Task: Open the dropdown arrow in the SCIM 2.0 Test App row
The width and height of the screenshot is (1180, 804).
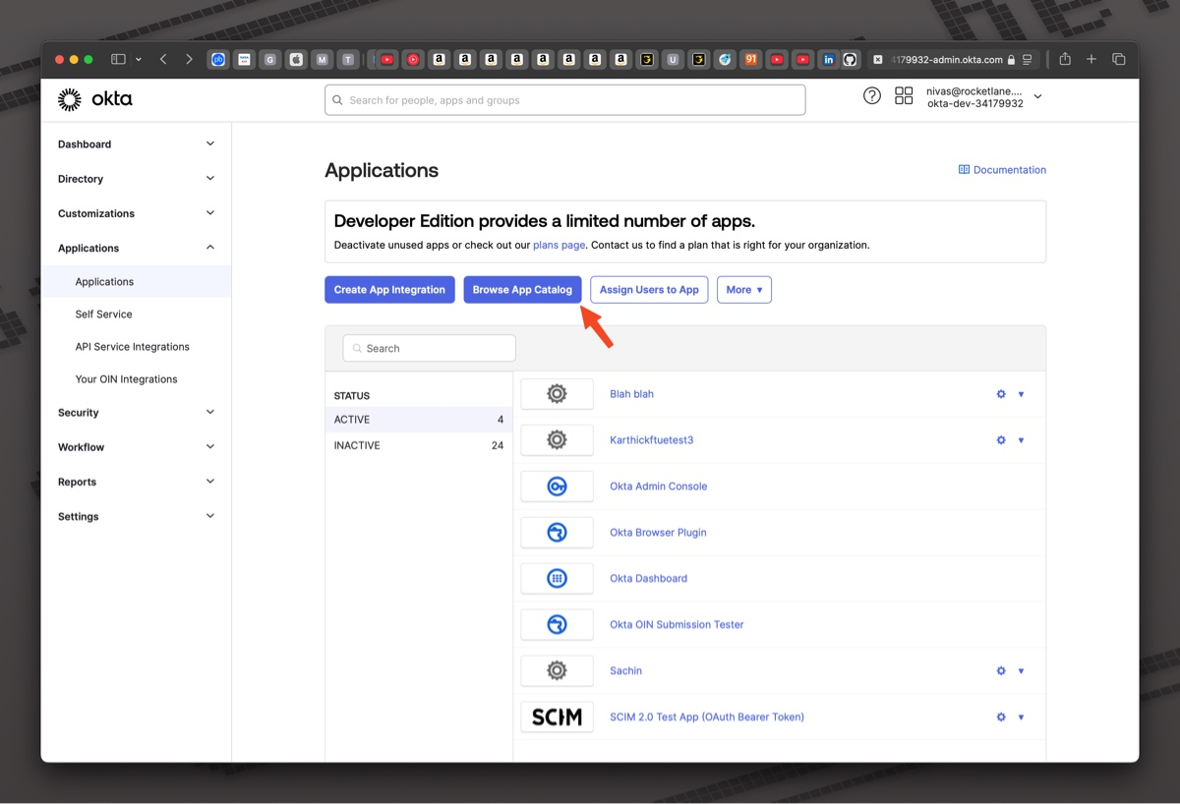Action: pyautogui.click(x=1021, y=718)
